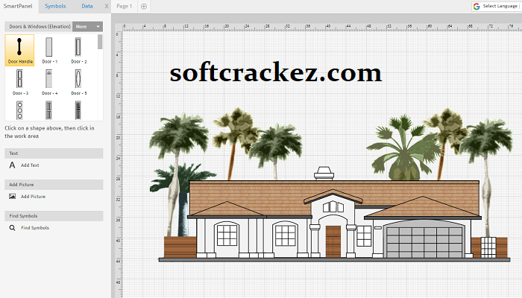This screenshot has width=522, height=298.
Task: Open the Doors & Windows (Elevation) library header
Action: pyautogui.click(x=39, y=27)
